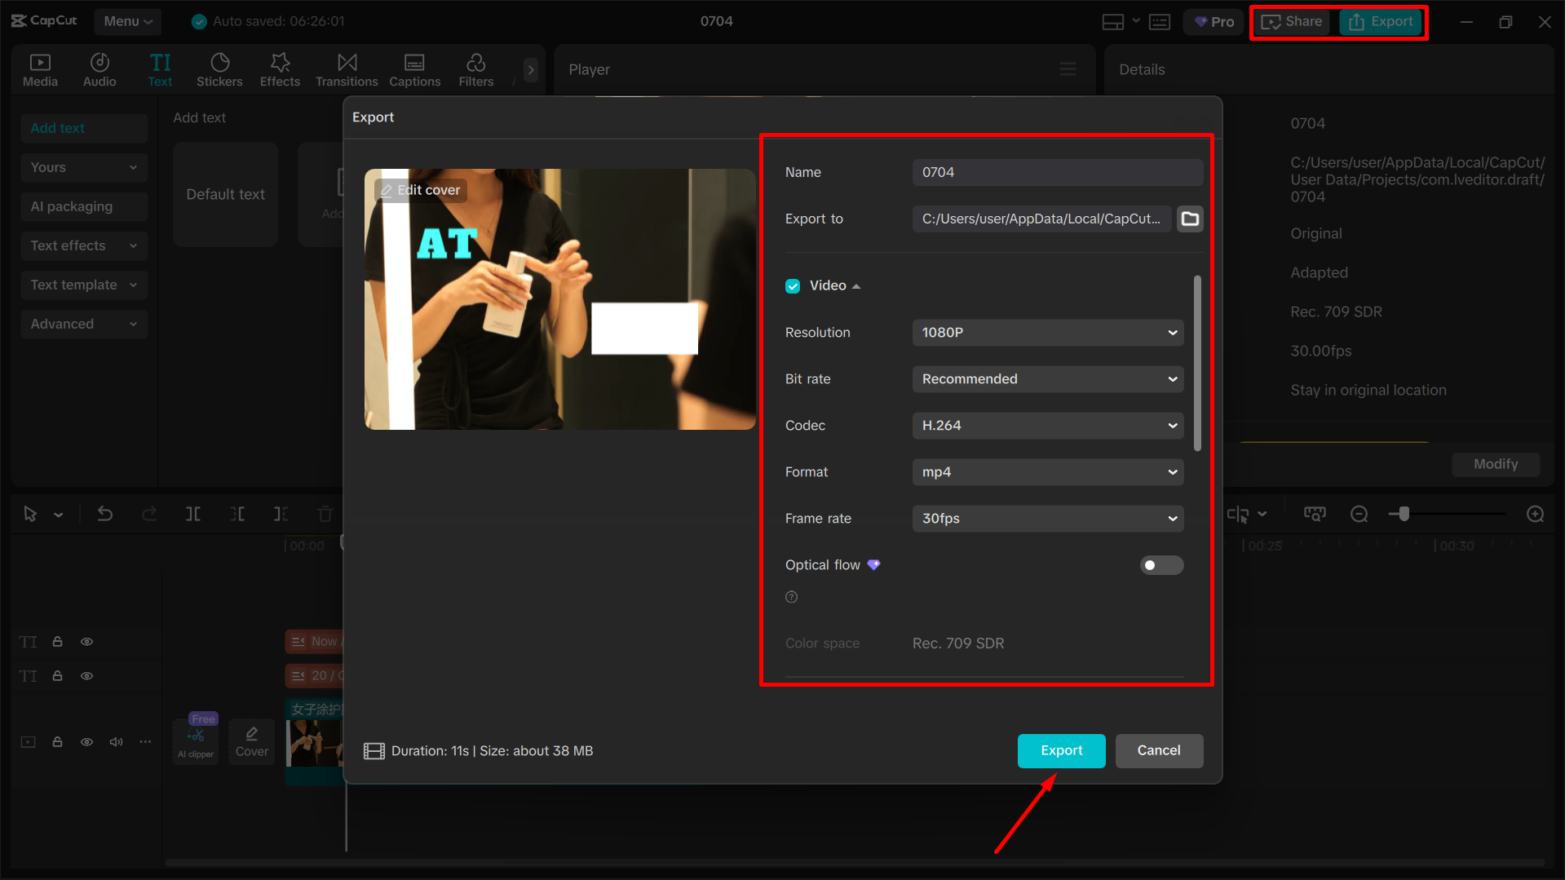Click the Auto saved checkmark icon
This screenshot has height=880, width=1565.
point(199,22)
